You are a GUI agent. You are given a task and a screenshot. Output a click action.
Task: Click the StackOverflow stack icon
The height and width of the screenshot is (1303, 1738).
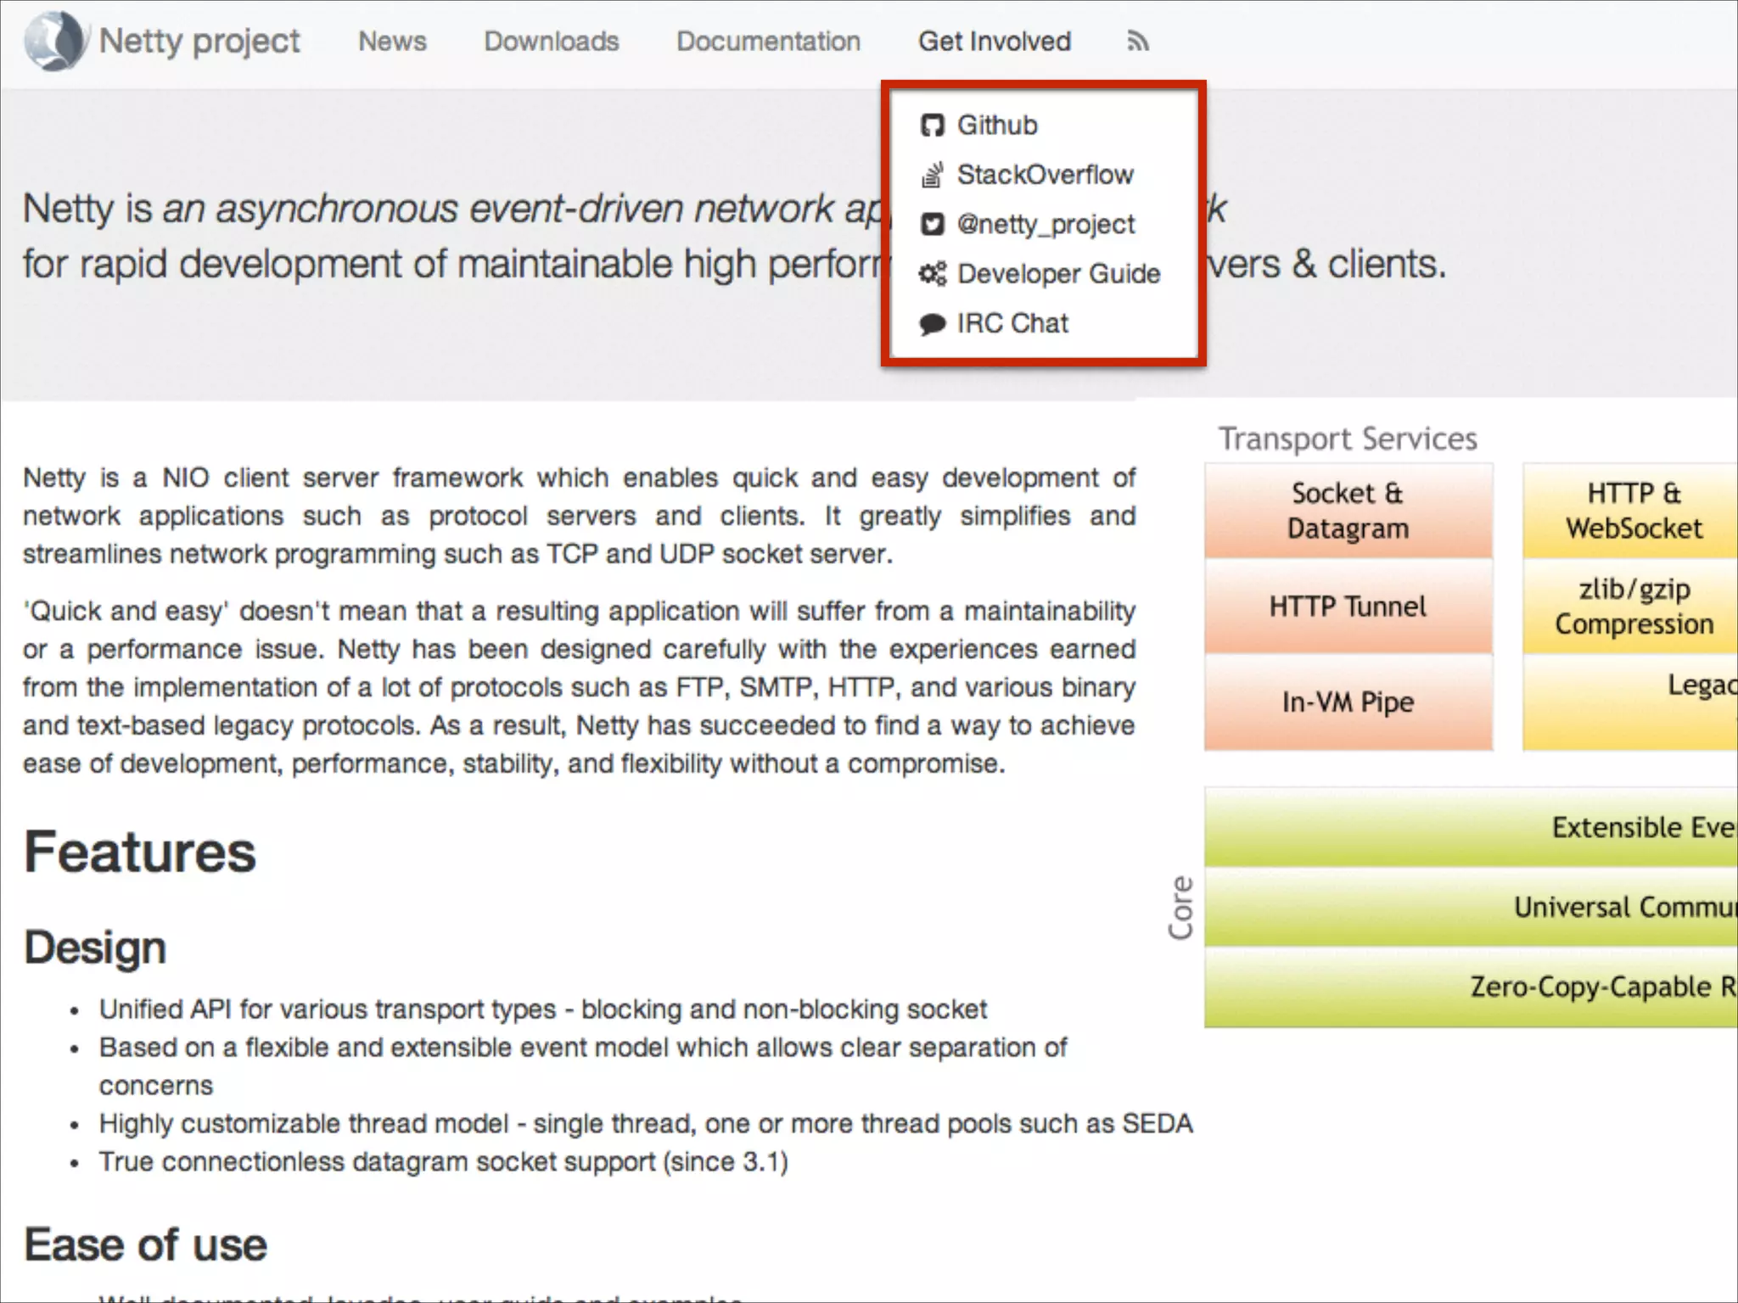932,175
